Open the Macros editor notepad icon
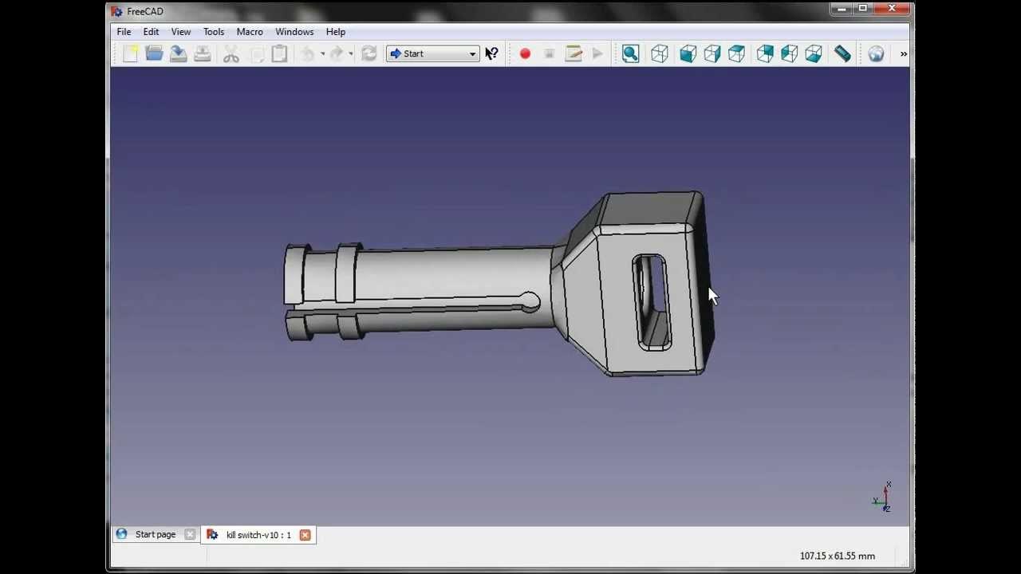 point(574,53)
